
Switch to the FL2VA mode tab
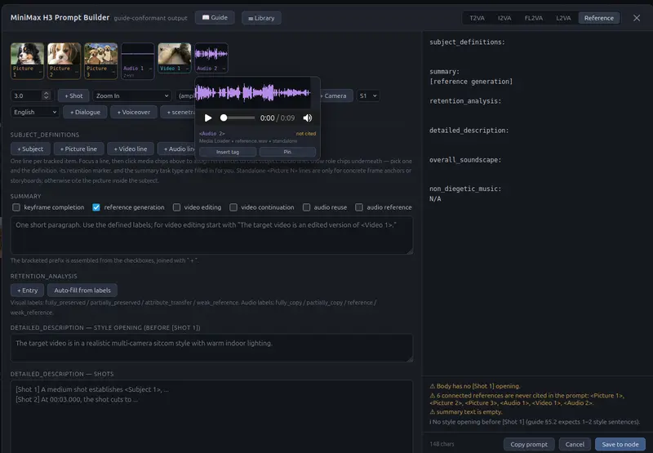pyautogui.click(x=534, y=18)
